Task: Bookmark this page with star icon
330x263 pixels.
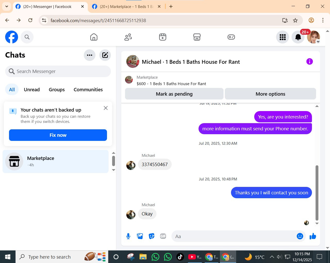Action: (x=295, y=20)
